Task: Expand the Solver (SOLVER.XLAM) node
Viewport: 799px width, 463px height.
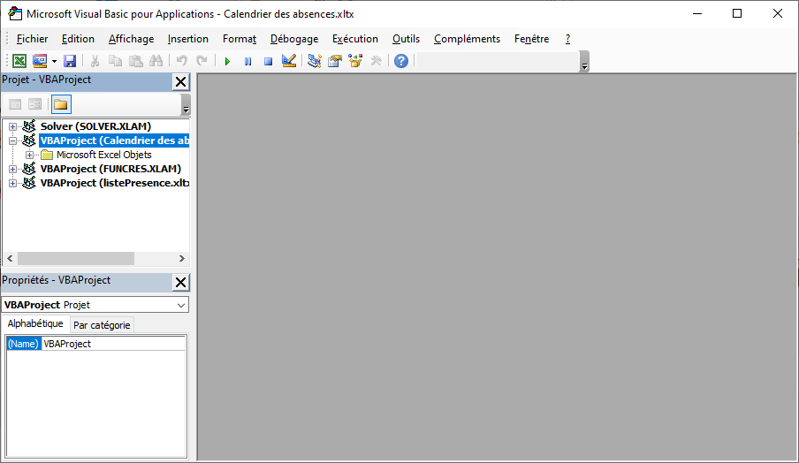Action: [x=12, y=126]
